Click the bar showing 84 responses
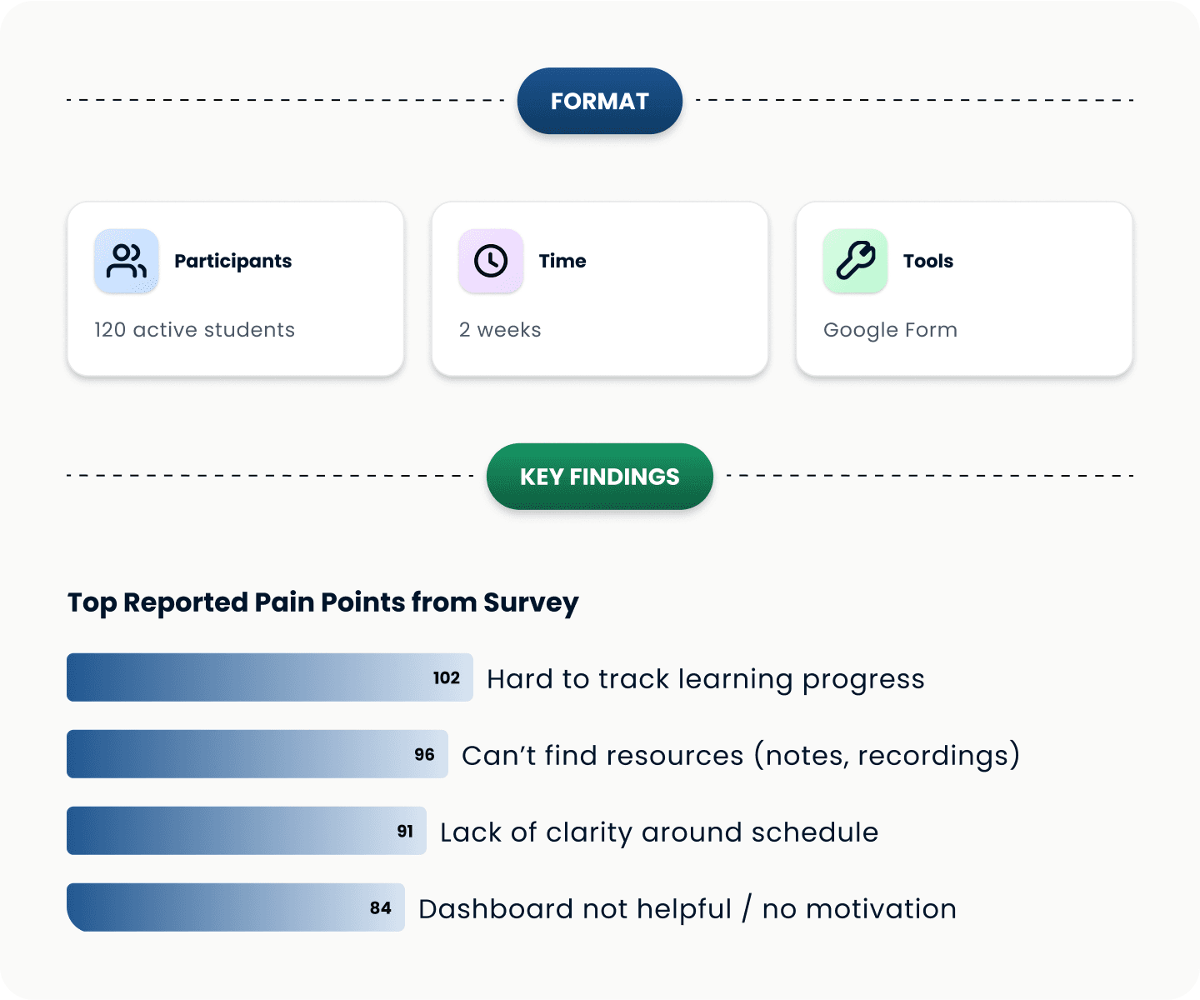 tap(235, 907)
